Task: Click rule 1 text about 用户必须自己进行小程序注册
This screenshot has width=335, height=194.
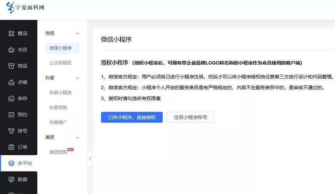Action: [217, 77]
